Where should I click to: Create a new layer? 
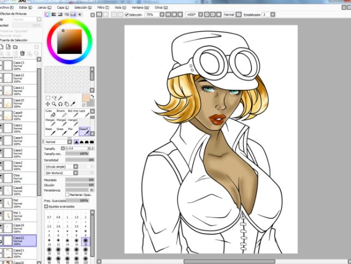[2, 47]
